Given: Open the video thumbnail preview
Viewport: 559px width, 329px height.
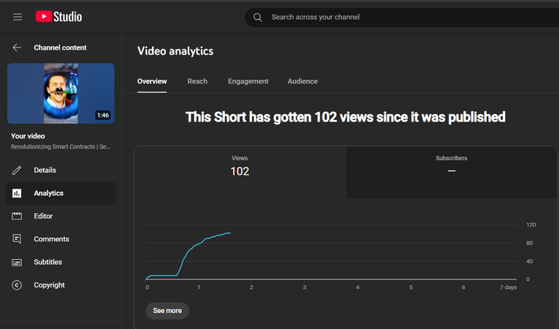Looking at the screenshot, I should point(60,93).
